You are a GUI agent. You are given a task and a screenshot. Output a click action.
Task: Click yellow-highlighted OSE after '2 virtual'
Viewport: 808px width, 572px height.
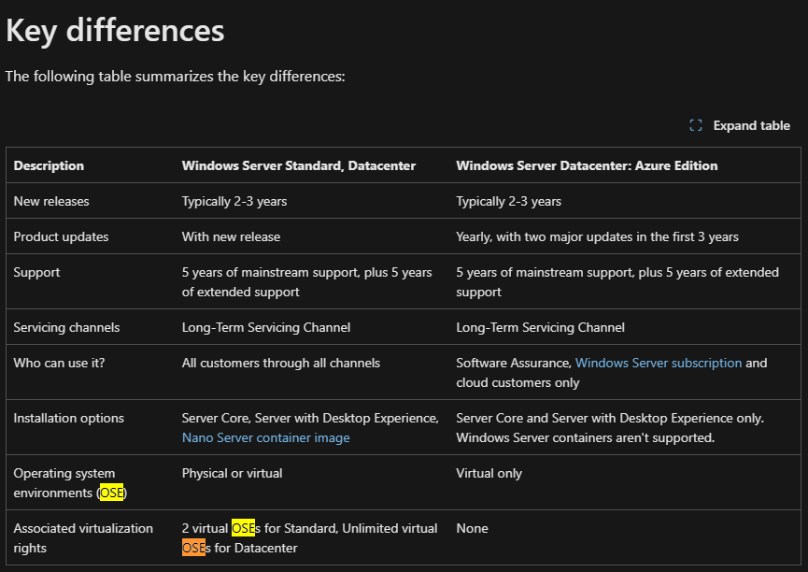tap(243, 528)
